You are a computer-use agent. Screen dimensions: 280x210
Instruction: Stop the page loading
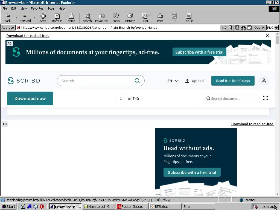click(43, 18)
